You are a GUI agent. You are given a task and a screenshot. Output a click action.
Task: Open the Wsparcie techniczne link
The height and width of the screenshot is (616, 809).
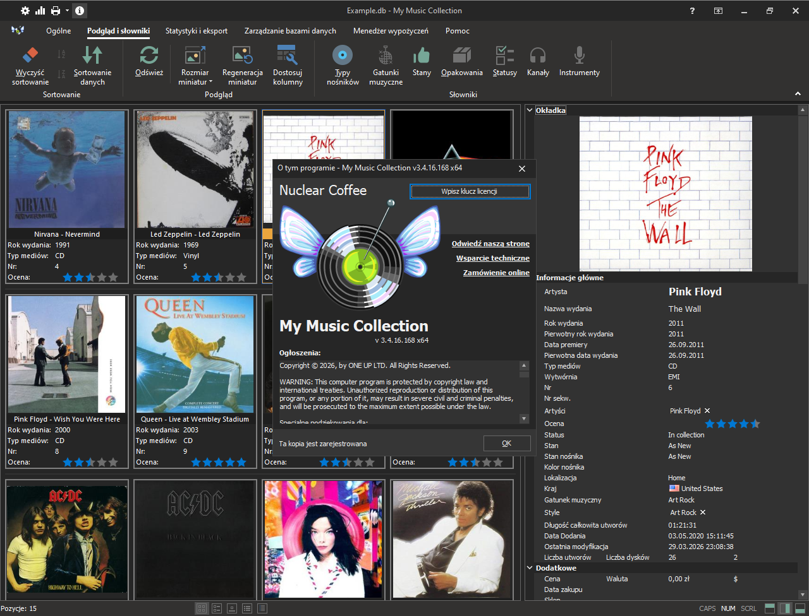(493, 258)
